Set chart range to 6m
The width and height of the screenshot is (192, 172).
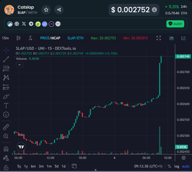click(33, 166)
